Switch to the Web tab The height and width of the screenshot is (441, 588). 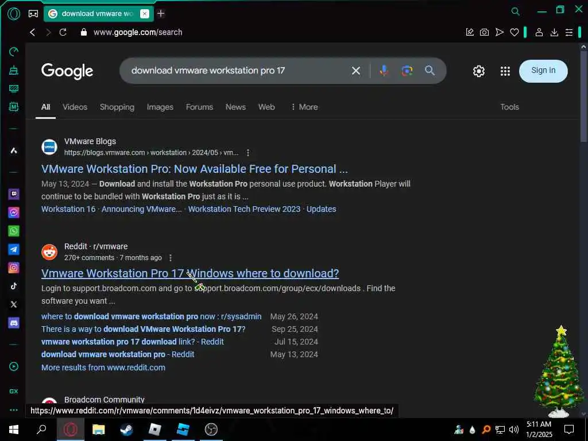[266, 107]
